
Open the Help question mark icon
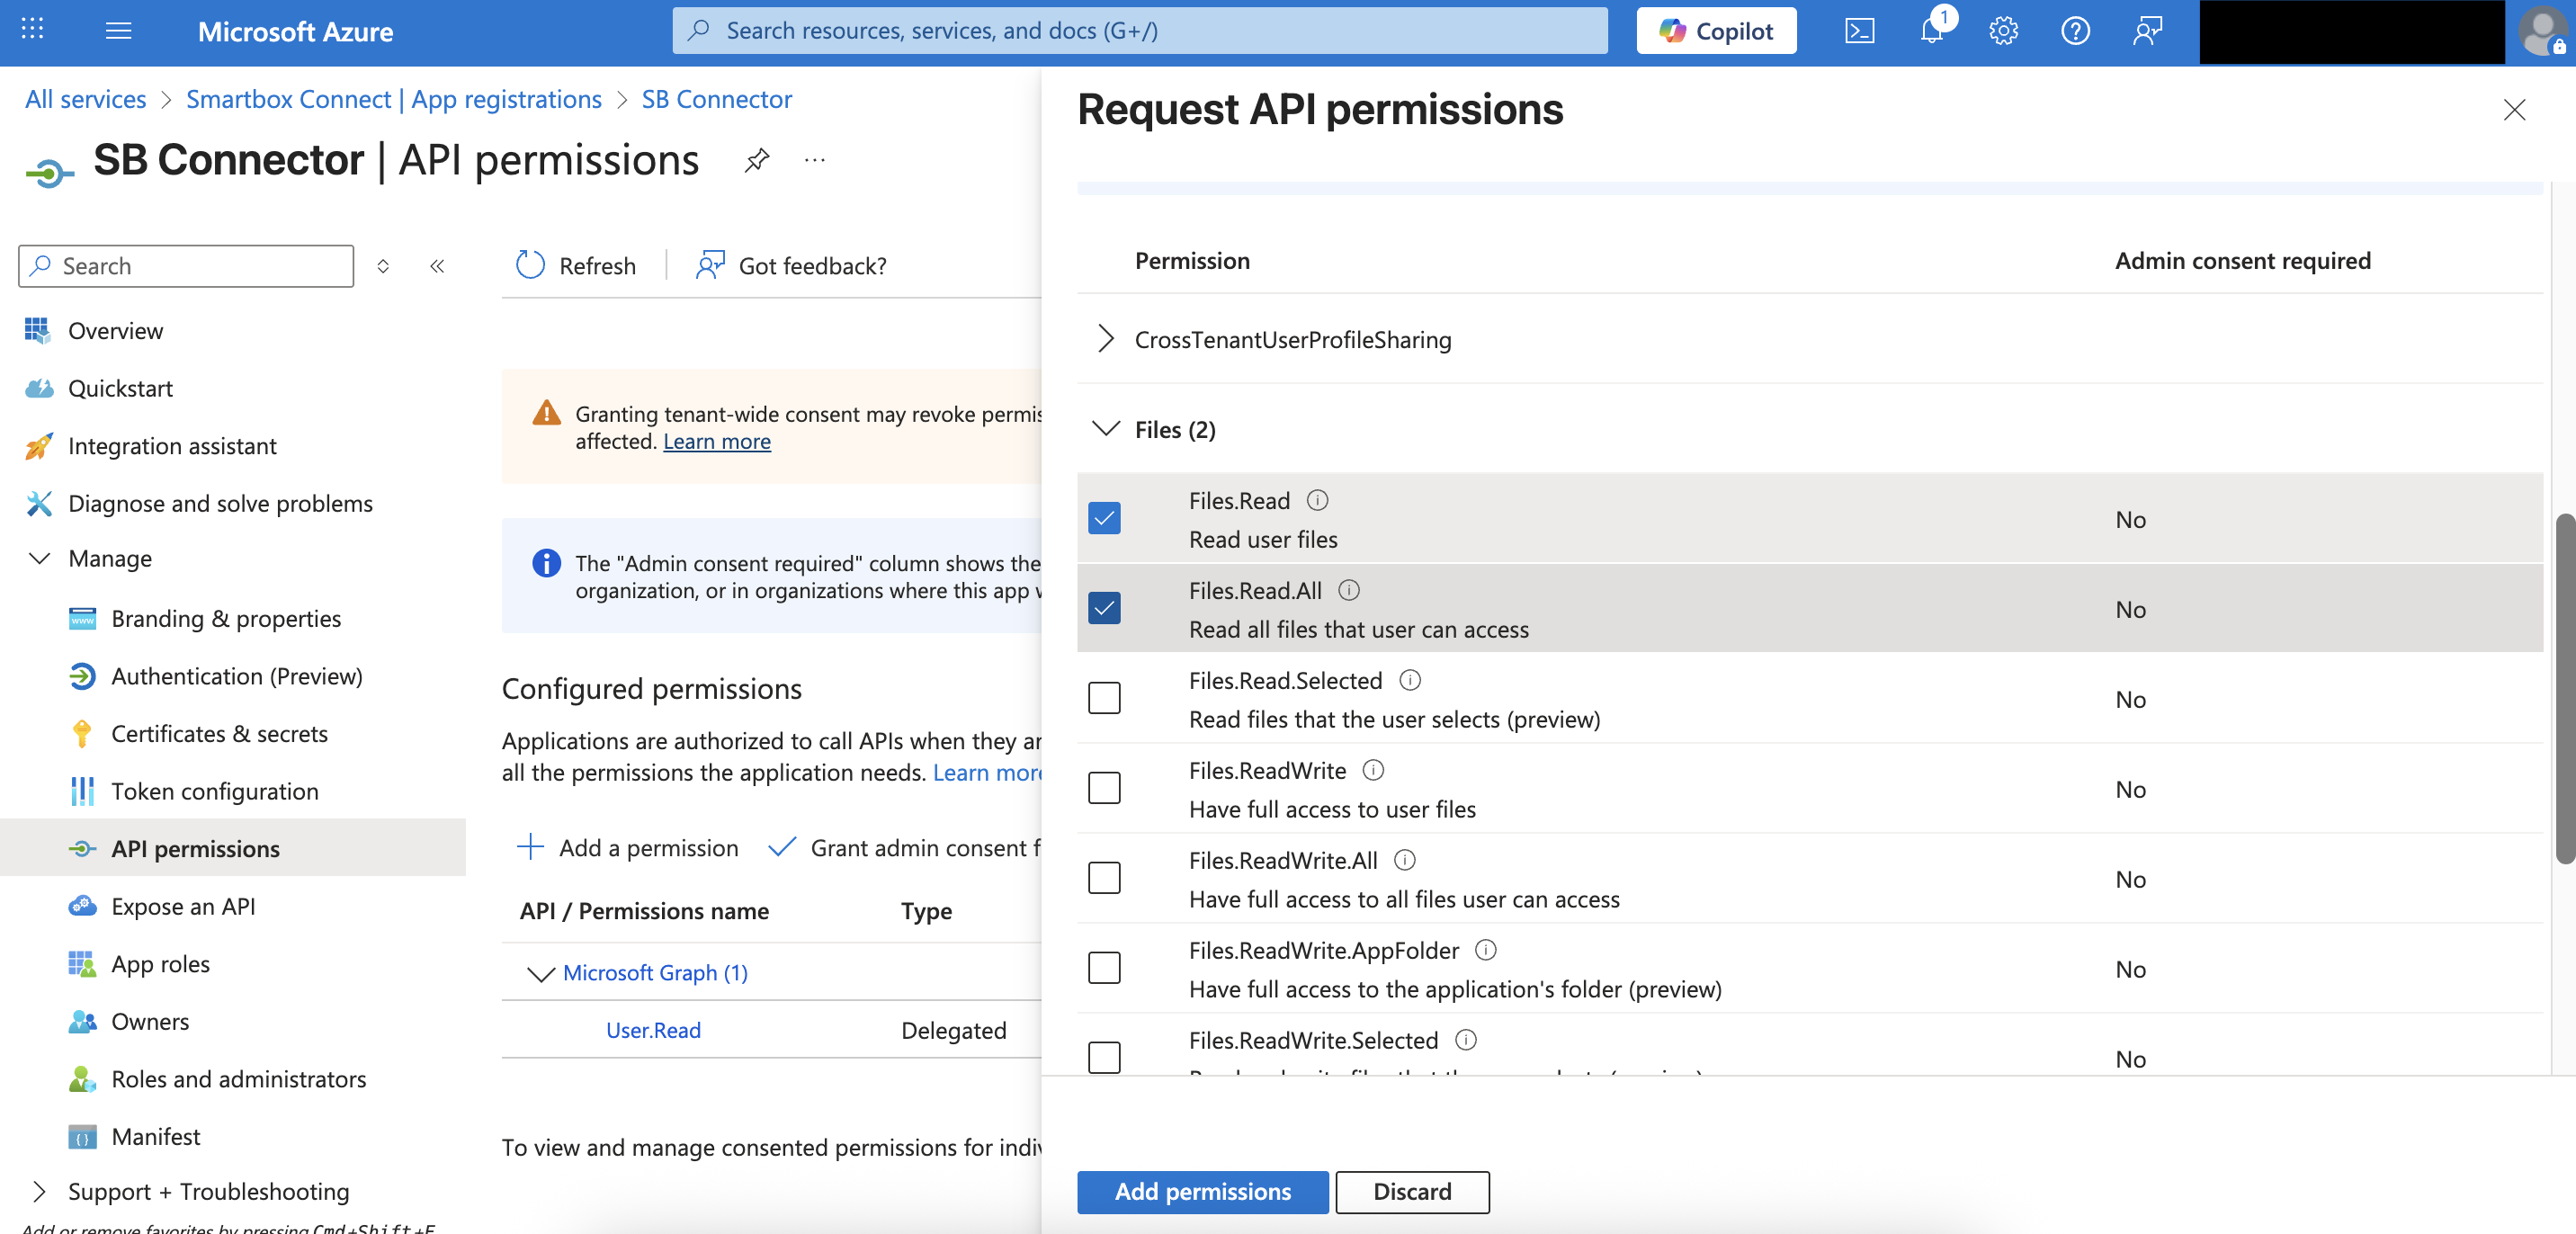coord(2075,31)
